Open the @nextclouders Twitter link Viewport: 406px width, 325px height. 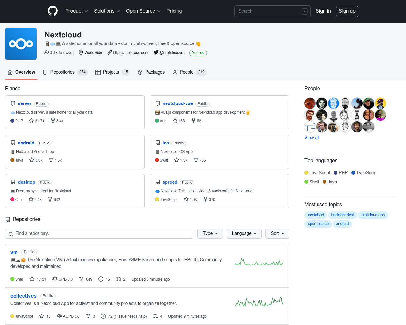pyautogui.click(x=172, y=53)
